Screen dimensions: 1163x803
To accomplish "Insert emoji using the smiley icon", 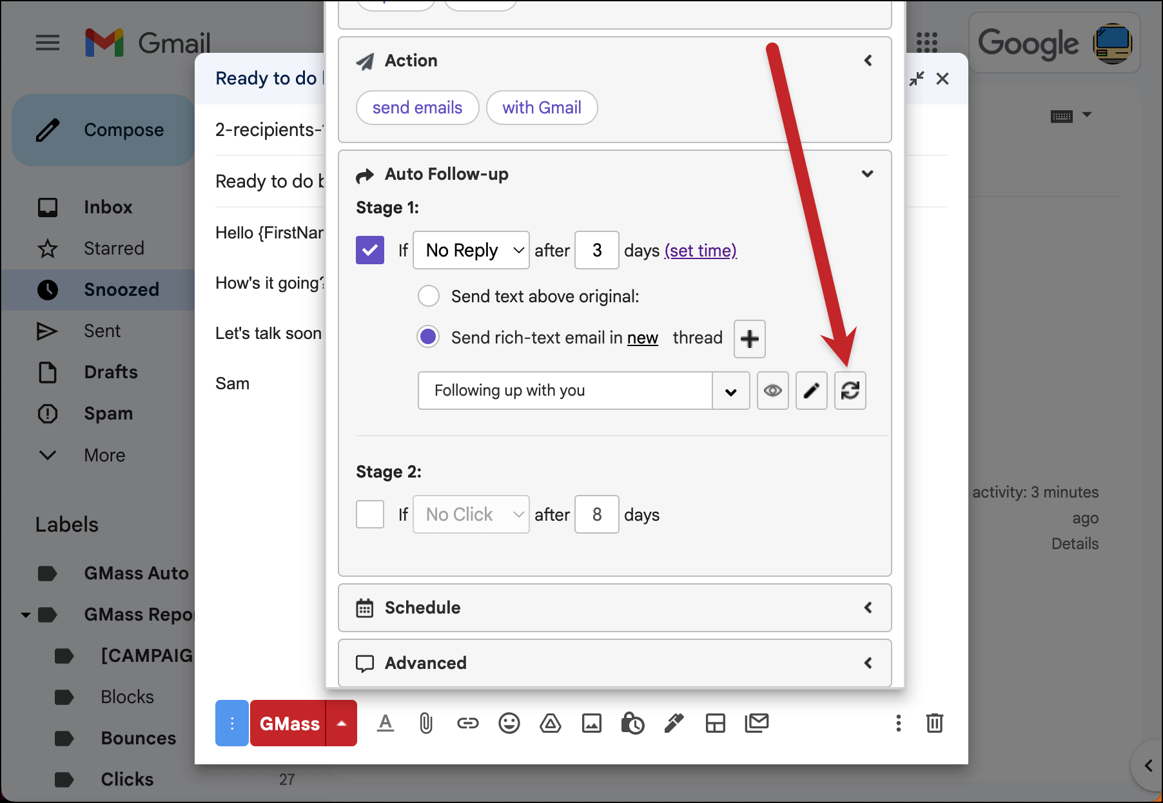I will (x=509, y=723).
